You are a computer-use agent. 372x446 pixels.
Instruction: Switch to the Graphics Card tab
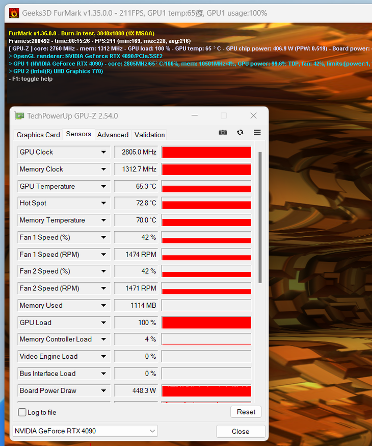pyautogui.click(x=38, y=135)
